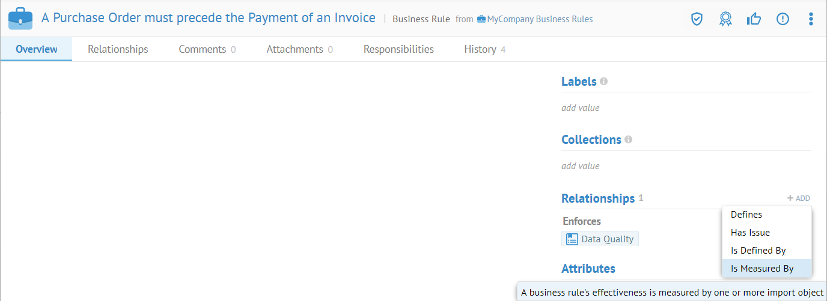Click the exclamation circle issue icon
Viewport: 827px width, 301px height.
(783, 19)
